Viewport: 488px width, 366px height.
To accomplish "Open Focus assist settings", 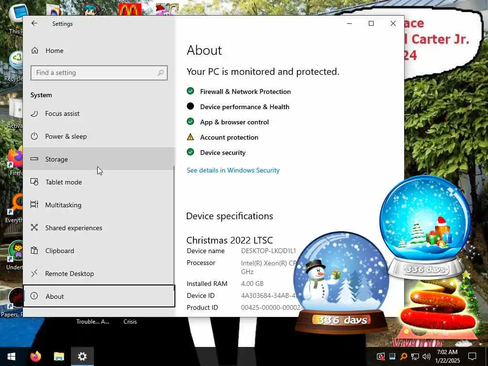I will point(99,113).
